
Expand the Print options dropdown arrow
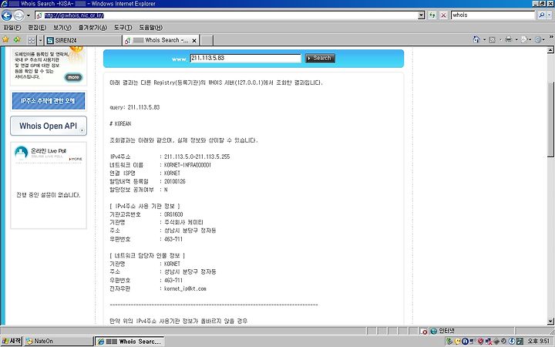tap(516, 39)
